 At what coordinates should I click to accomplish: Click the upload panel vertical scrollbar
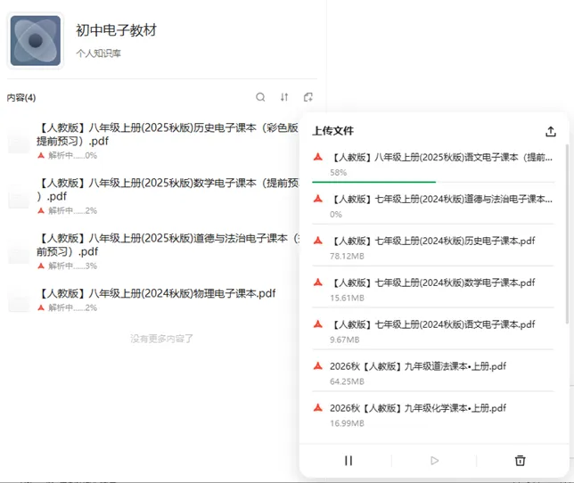568,234
